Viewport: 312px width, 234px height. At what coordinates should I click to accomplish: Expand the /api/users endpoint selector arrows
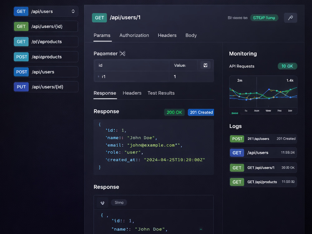(x=73, y=11)
